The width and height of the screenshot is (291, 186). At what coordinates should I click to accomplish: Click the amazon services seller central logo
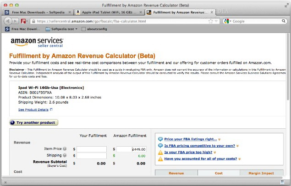pyautogui.click(x=37, y=42)
